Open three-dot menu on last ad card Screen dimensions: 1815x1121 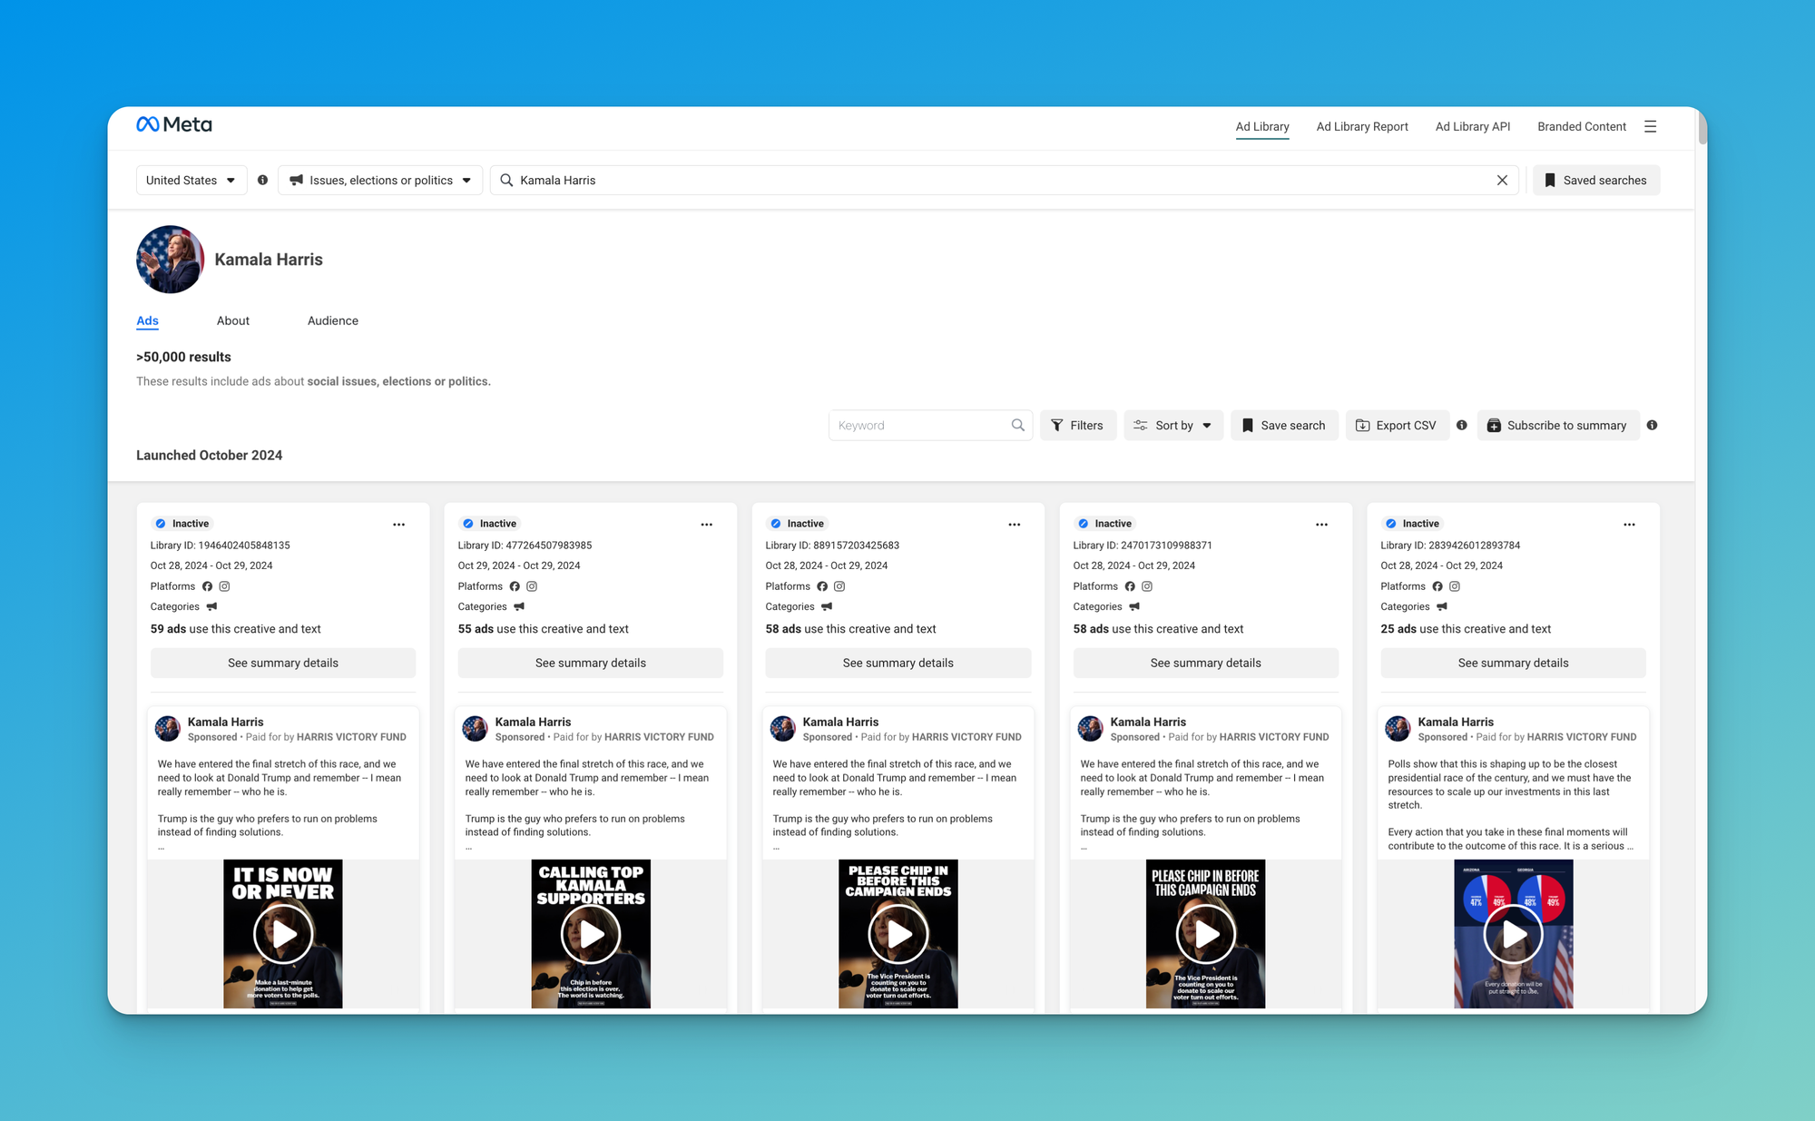point(1629,525)
